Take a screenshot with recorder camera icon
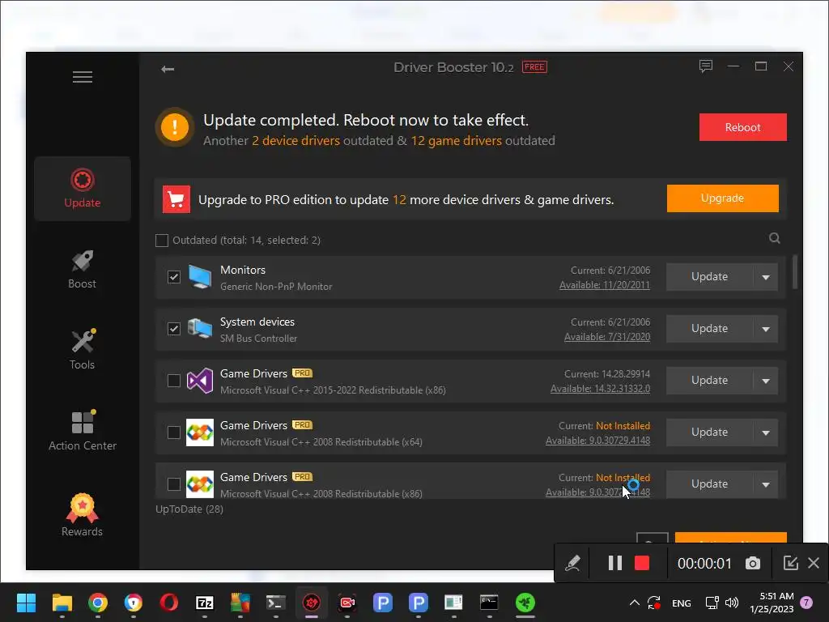This screenshot has width=829, height=622. (x=753, y=564)
